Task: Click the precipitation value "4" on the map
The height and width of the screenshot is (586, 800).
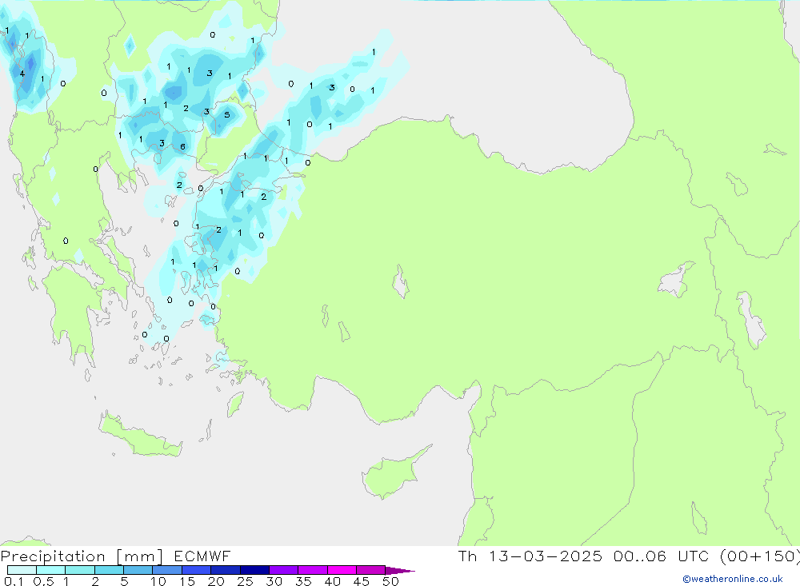Action: coord(22,74)
